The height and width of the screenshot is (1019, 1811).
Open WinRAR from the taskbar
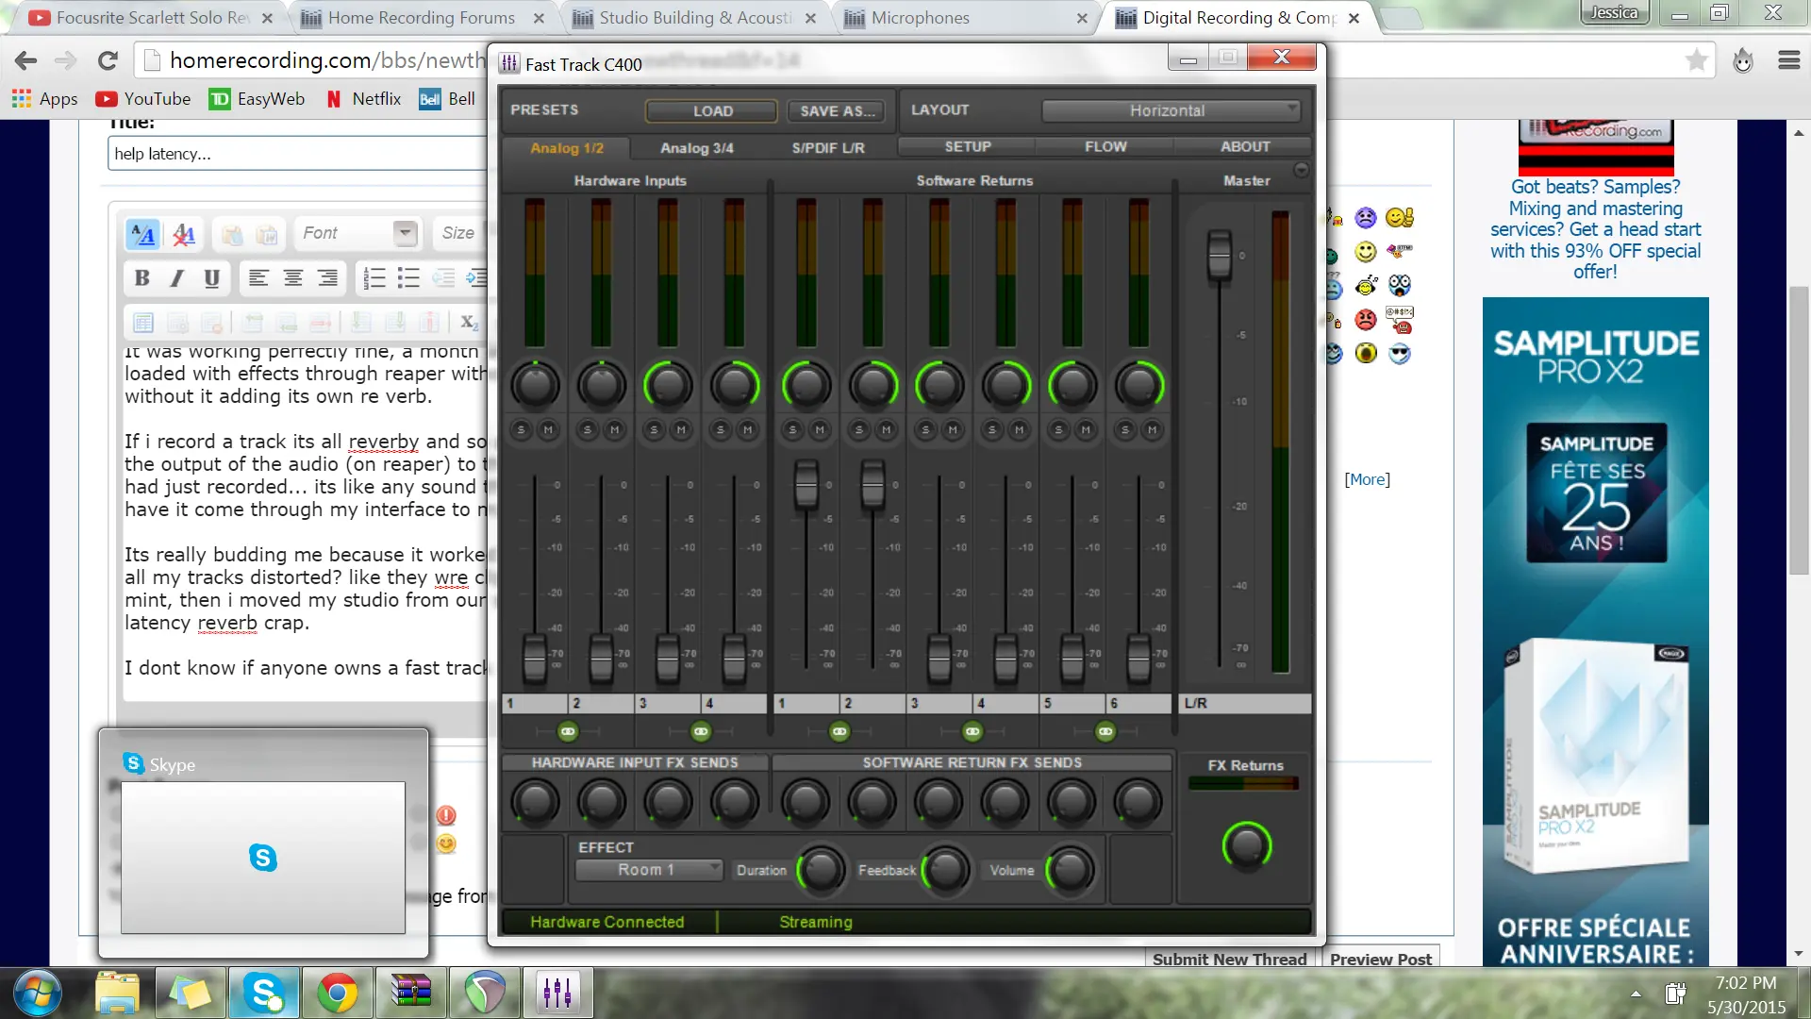(x=410, y=993)
